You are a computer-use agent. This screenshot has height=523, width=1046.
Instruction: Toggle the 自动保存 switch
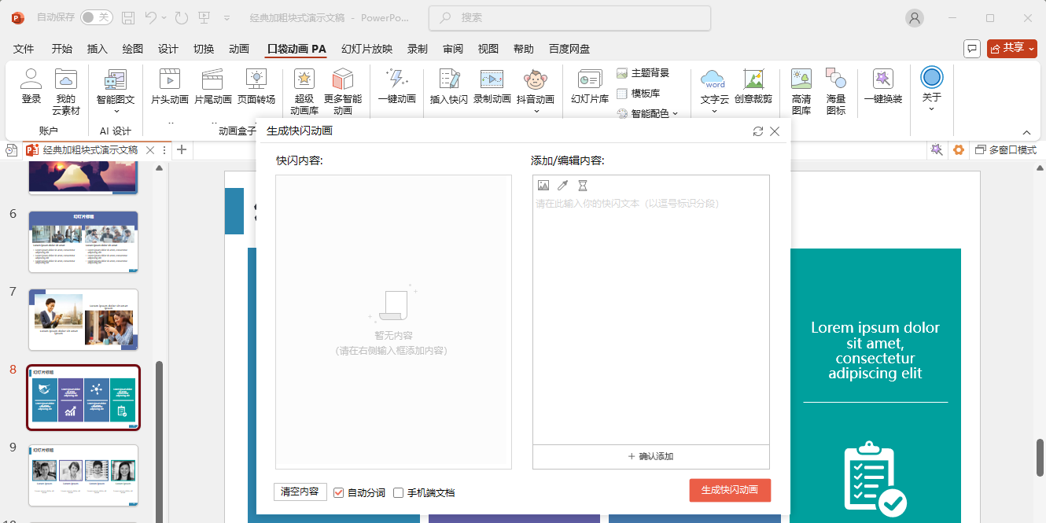tap(96, 17)
